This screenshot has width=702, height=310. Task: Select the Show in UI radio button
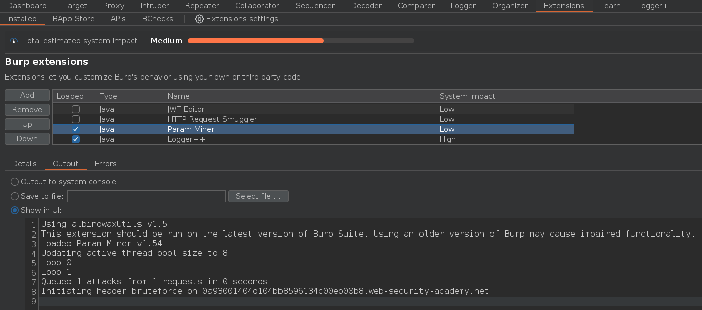pyautogui.click(x=15, y=210)
